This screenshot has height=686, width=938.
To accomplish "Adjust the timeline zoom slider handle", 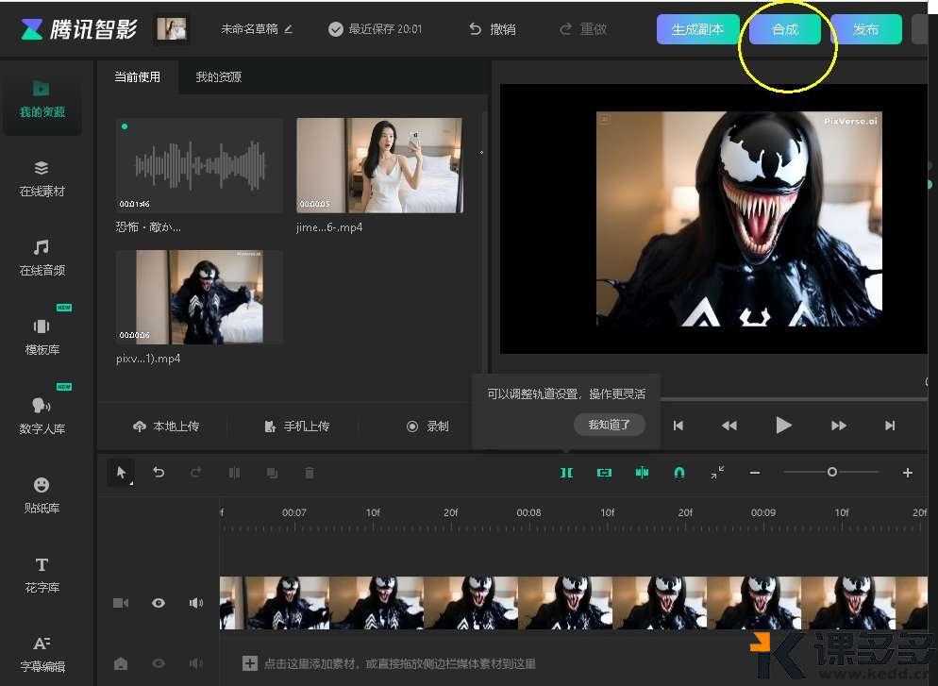I will pos(831,472).
